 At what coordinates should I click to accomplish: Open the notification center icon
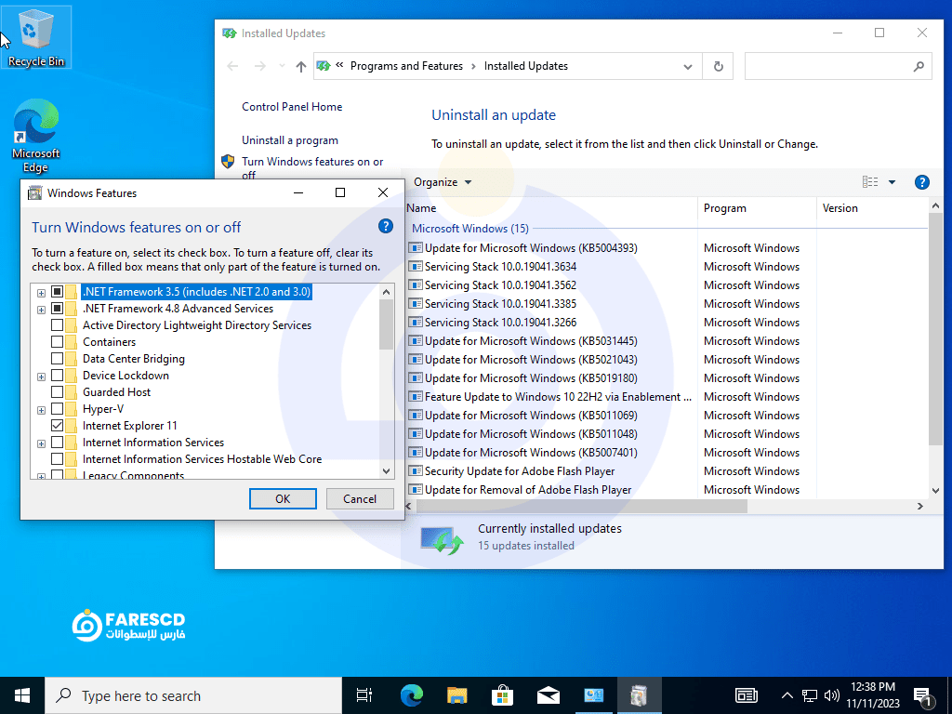coord(923,696)
